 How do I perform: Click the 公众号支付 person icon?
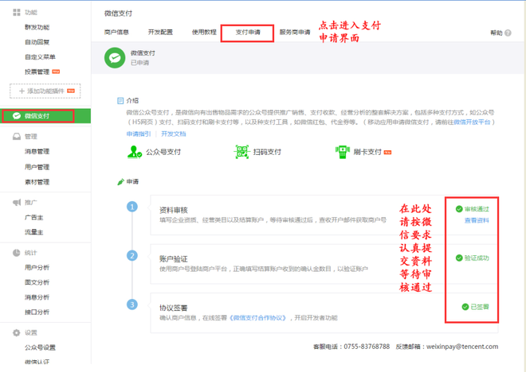135,152
